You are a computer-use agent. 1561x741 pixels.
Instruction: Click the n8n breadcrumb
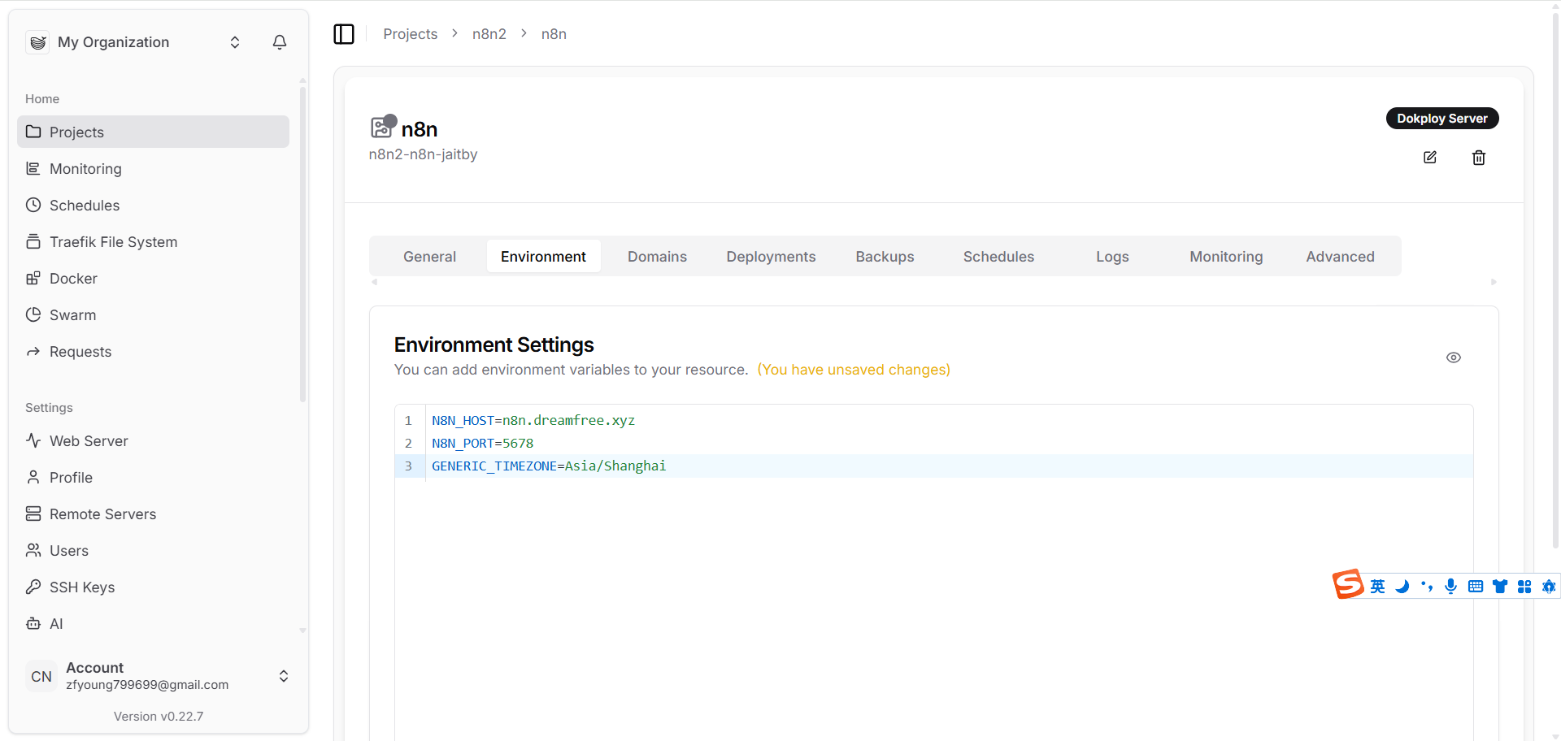click(x=554, y=34)
